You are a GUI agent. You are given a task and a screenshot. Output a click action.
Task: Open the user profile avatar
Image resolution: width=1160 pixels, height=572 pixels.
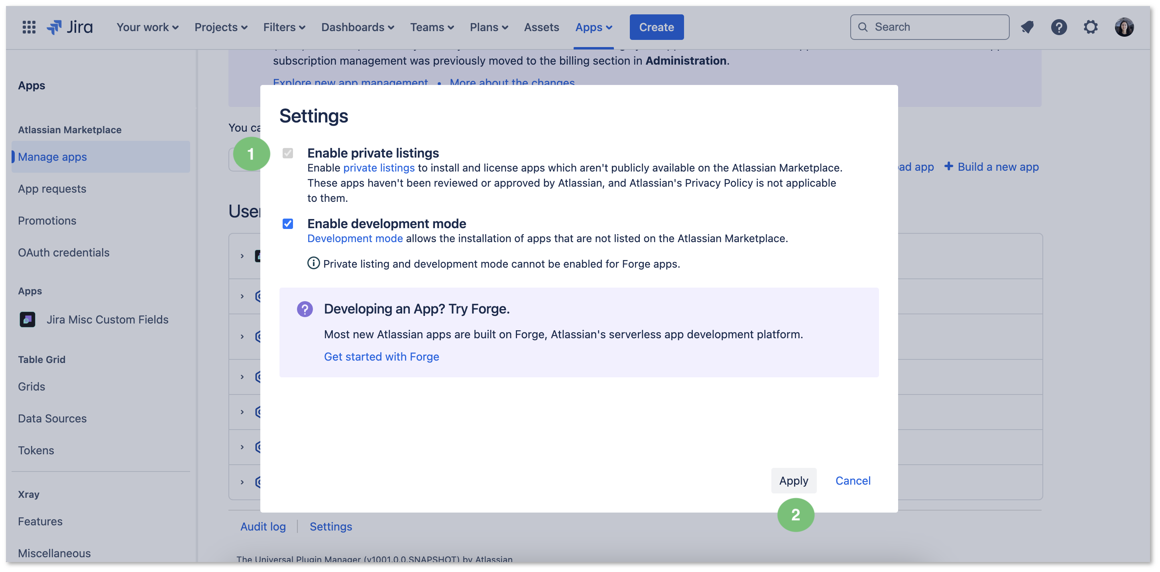[x=1124, y=27]
